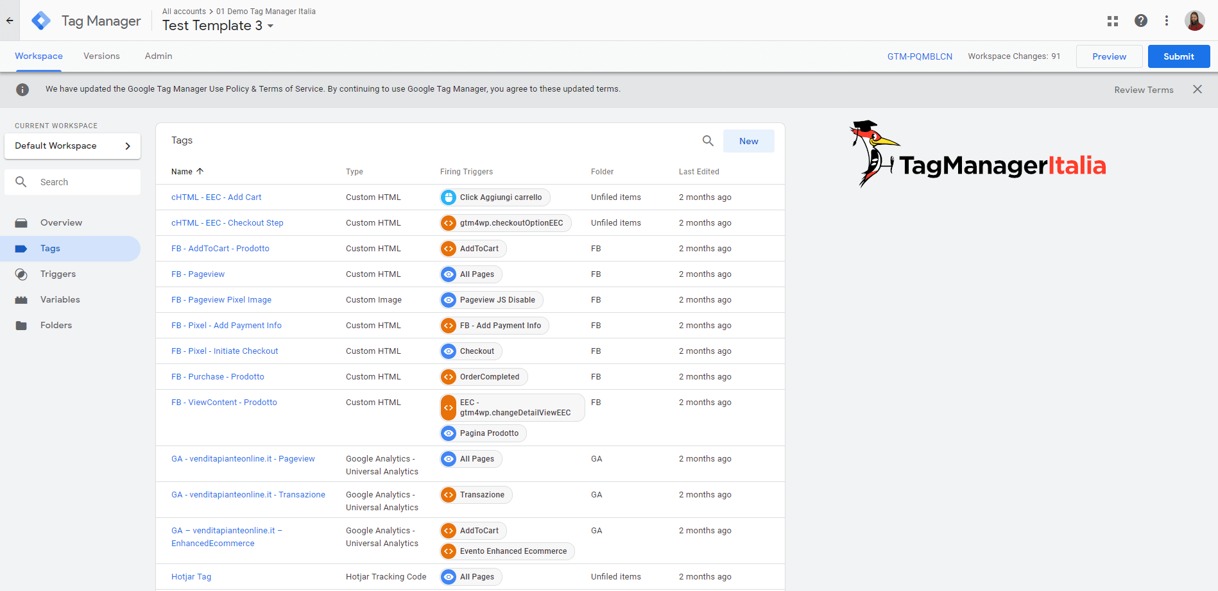Open the FB - Pageview Pixel Image tag
This screenshot has width=1218, height=591.
221,300
